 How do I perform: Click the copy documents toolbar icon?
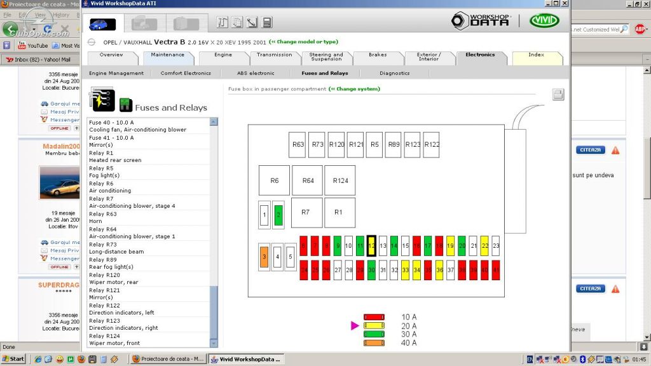[x=237, y=22]
